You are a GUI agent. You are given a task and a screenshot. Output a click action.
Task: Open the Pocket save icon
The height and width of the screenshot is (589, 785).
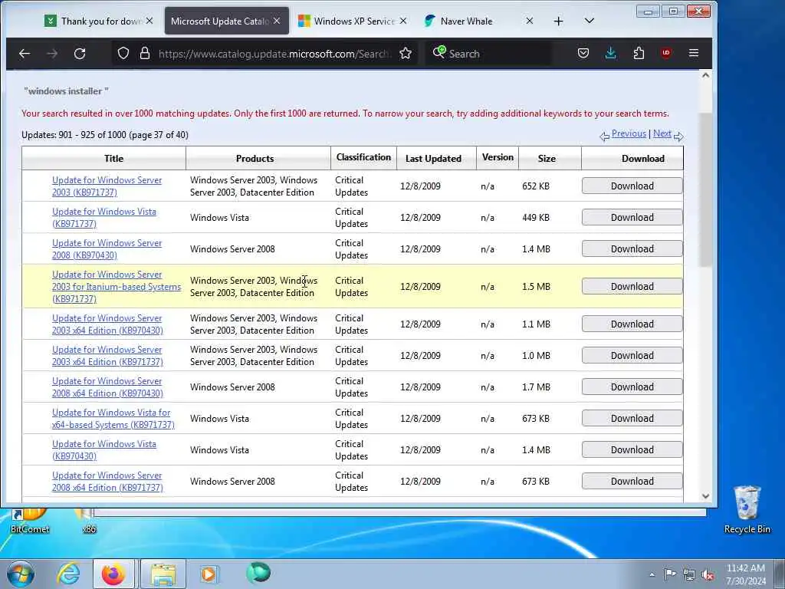(x=583, y=53)
